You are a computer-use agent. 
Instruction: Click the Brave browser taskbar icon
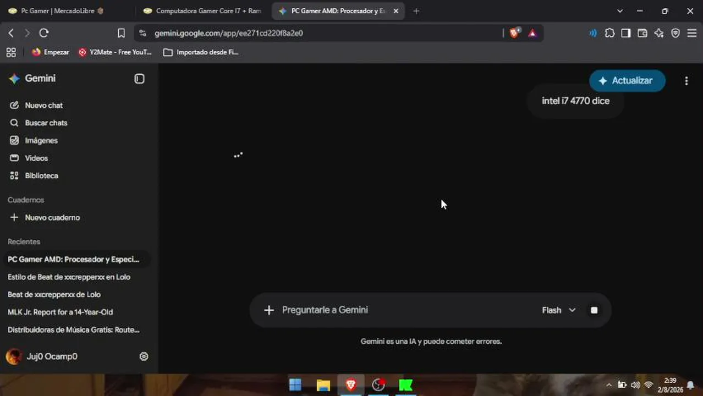(x=351, y=385)
